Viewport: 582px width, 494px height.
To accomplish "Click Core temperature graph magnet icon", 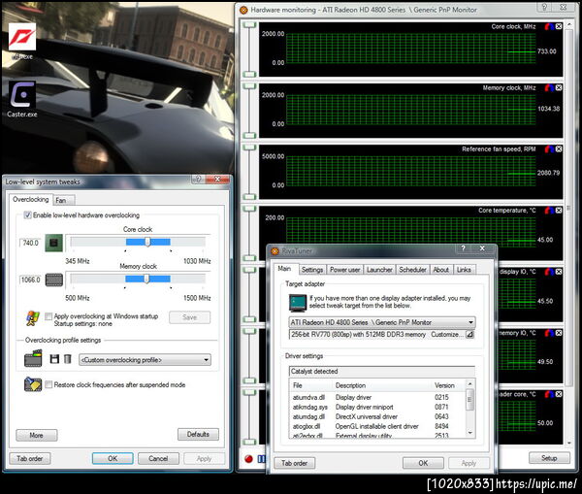I will [549, 211].
